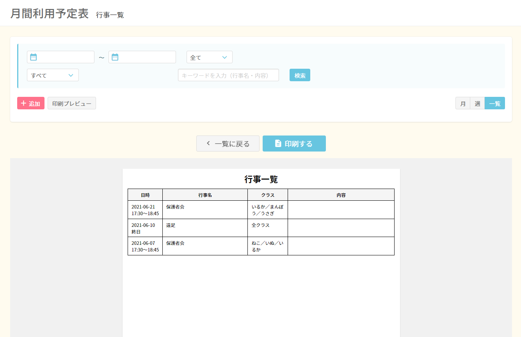The height and width of the screenshot is (337, 521).
Task: Go back with 一覧に戻る button
Action: tap(228, 143)
